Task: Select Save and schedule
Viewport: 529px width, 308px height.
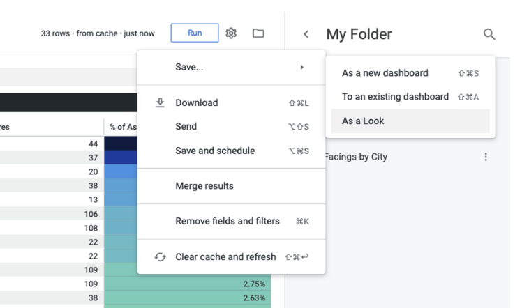Action: [x=232, y=151]
